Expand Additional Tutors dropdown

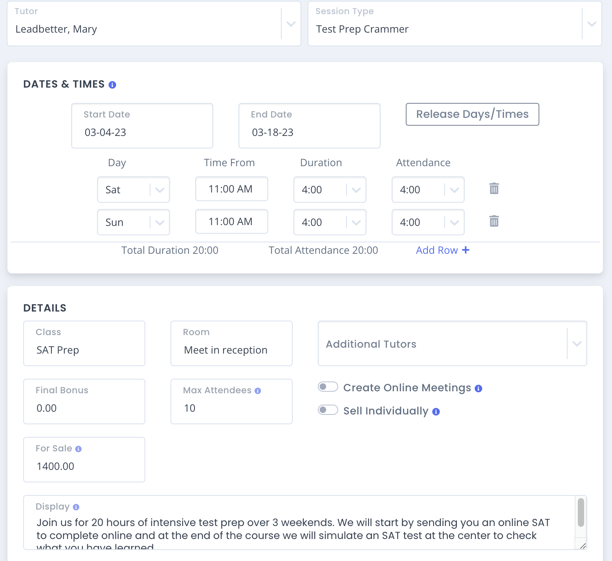tap(453, 344)
